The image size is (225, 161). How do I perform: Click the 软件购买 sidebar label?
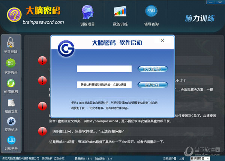tap(11, 72)
